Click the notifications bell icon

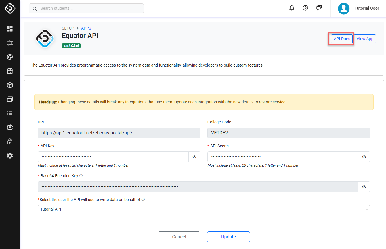click(292, 8)
